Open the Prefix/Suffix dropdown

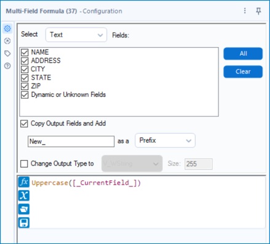(165, 140)
